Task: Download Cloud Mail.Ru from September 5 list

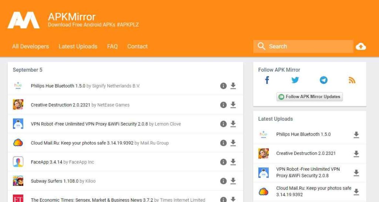Action: 233,143
